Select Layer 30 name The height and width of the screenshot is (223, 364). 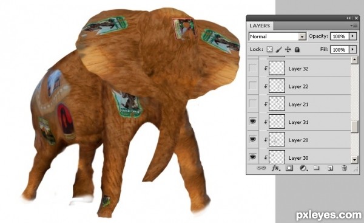(298, 158)
